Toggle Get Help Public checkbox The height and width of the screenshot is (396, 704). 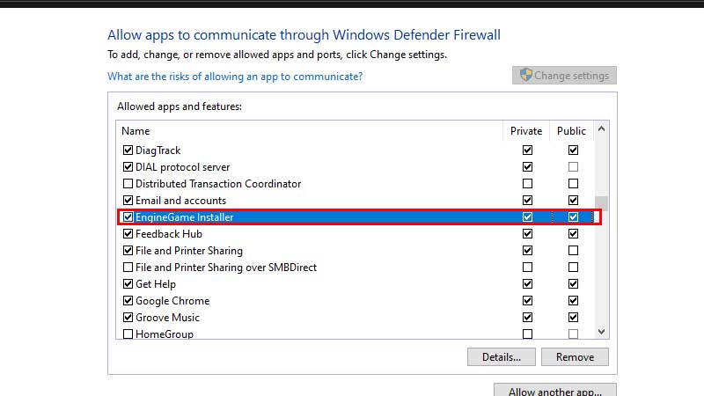pyautogui.click(x=573, y=283)
